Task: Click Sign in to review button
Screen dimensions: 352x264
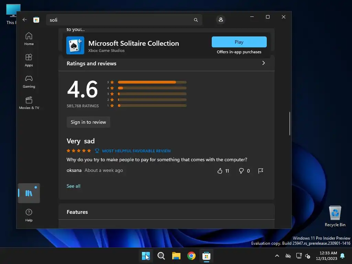Action: click(x=88, y=122)
